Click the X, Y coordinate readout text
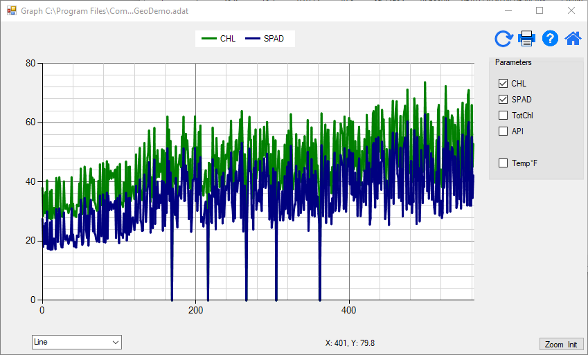588x355 pixels. pos(350,343)
